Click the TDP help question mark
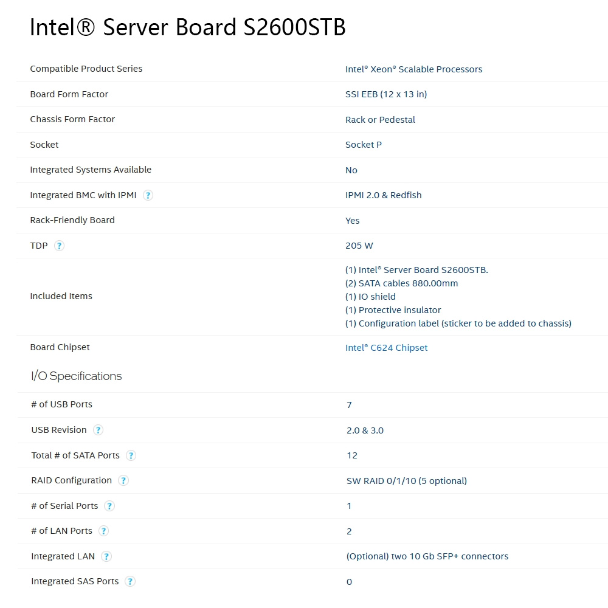The width and height of the screenshot is (608, 608). [x=59, y=246]
